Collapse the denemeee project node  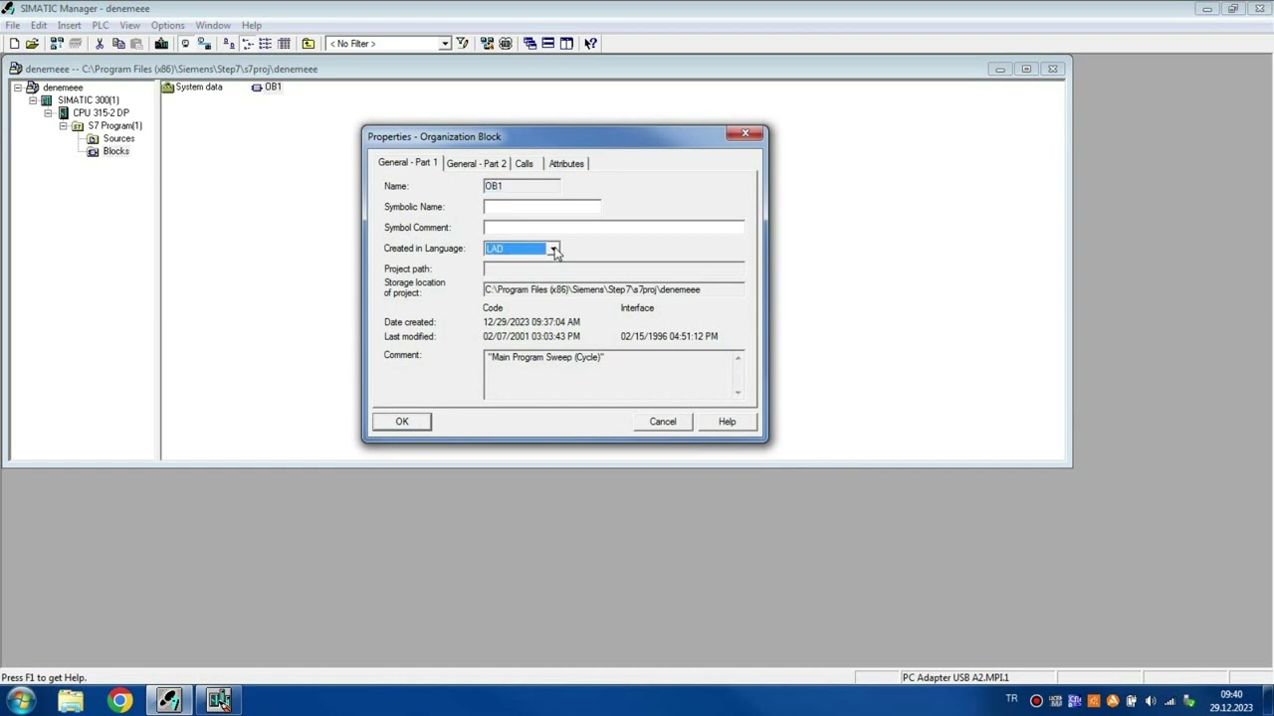pos(17,88)
